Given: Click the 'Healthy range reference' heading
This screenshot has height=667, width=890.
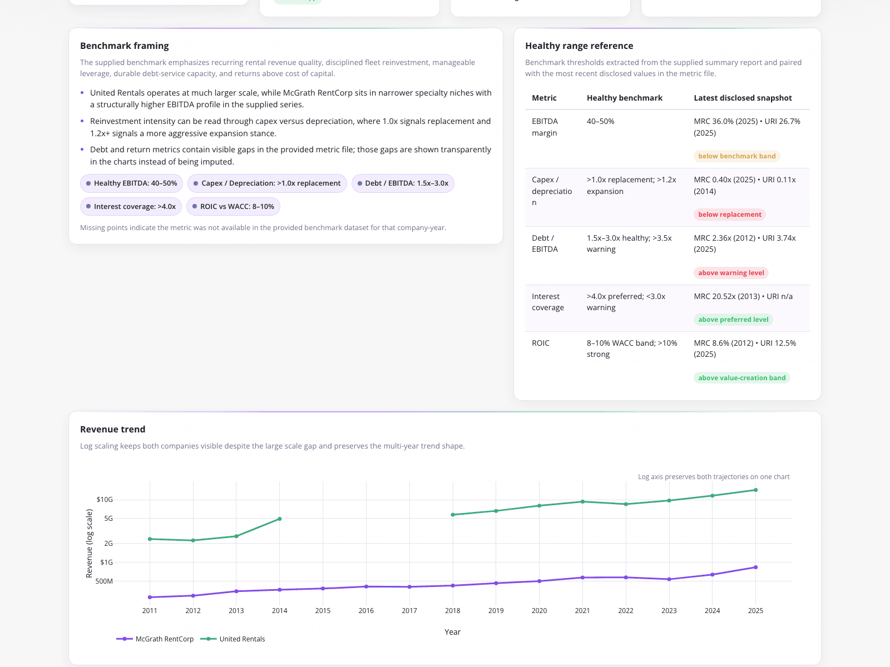Looking at the screenshot, I should pos(579,46).
